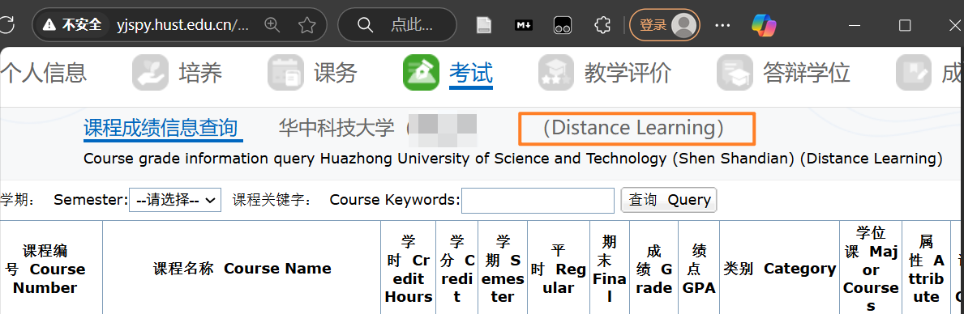Image resolution: width=964 pixels, height=314 pixels.
Task: Click the 学分 Credit column header
Action: pyautogui.click(x=456, y=269)
